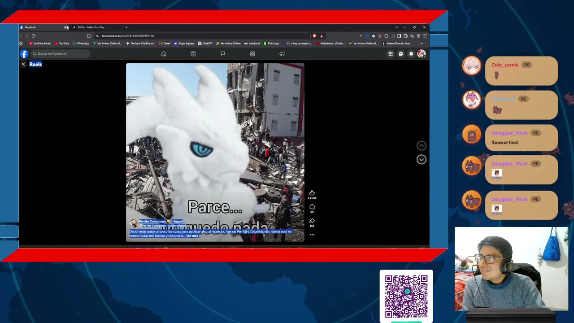
Task: Open the pencil extension icon in the toolbar
Action: (360, 36)
